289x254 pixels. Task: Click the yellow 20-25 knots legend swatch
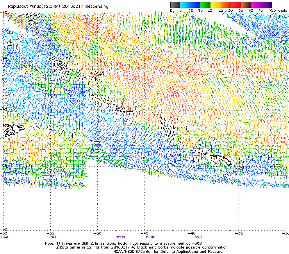pyautogui.click(x=216, y=5)
